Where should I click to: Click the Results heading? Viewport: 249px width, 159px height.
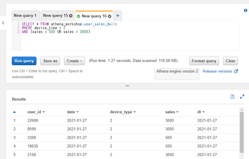19,99
